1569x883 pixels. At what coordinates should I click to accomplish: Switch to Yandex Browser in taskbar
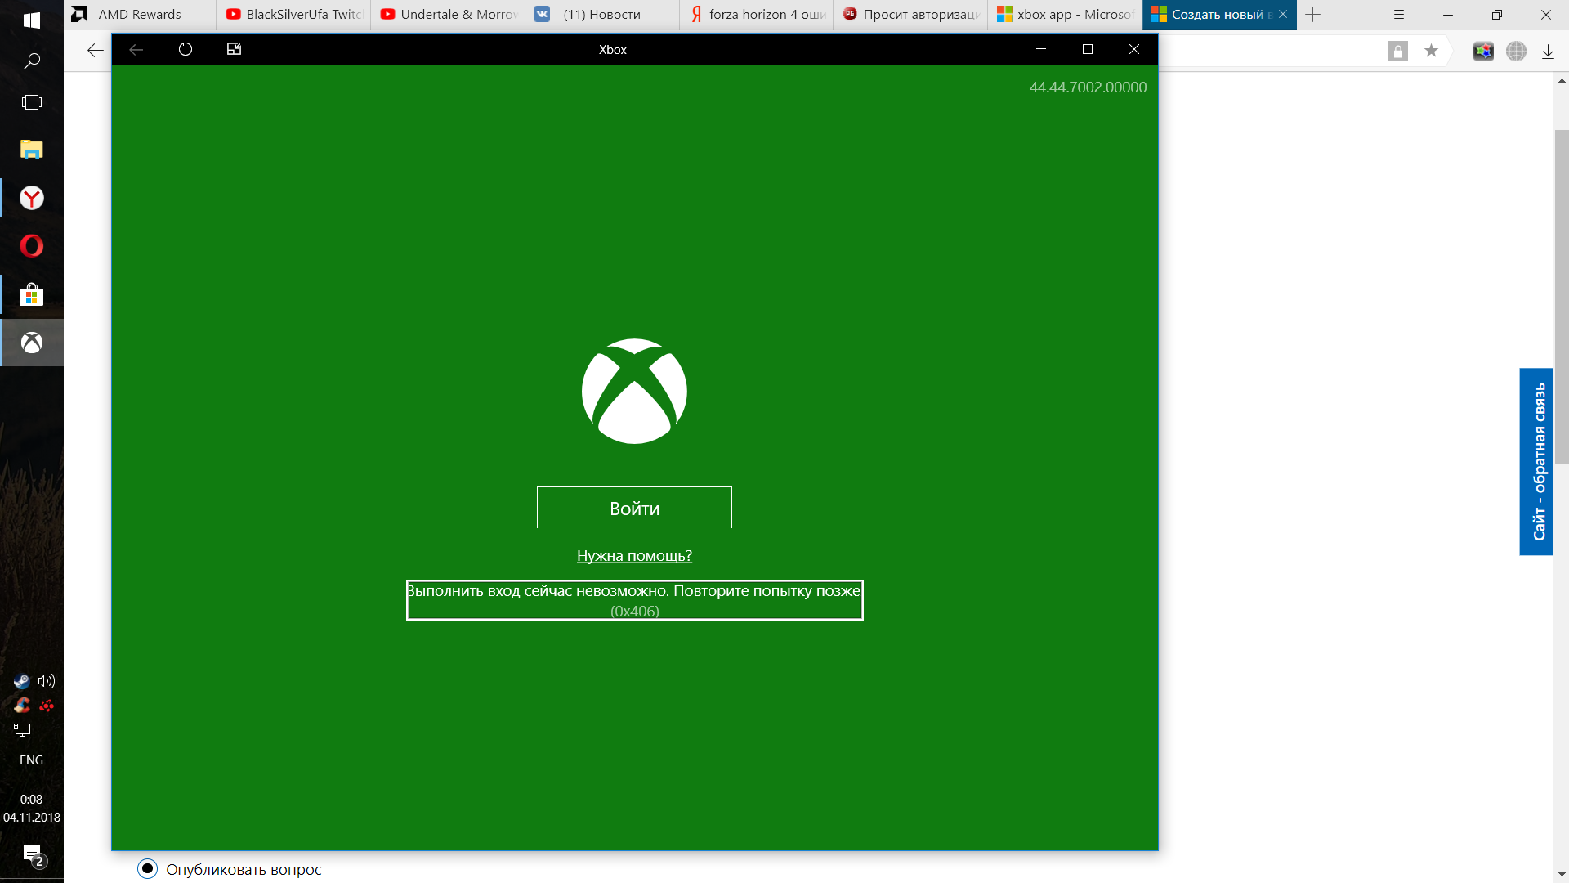click(32, 198)
